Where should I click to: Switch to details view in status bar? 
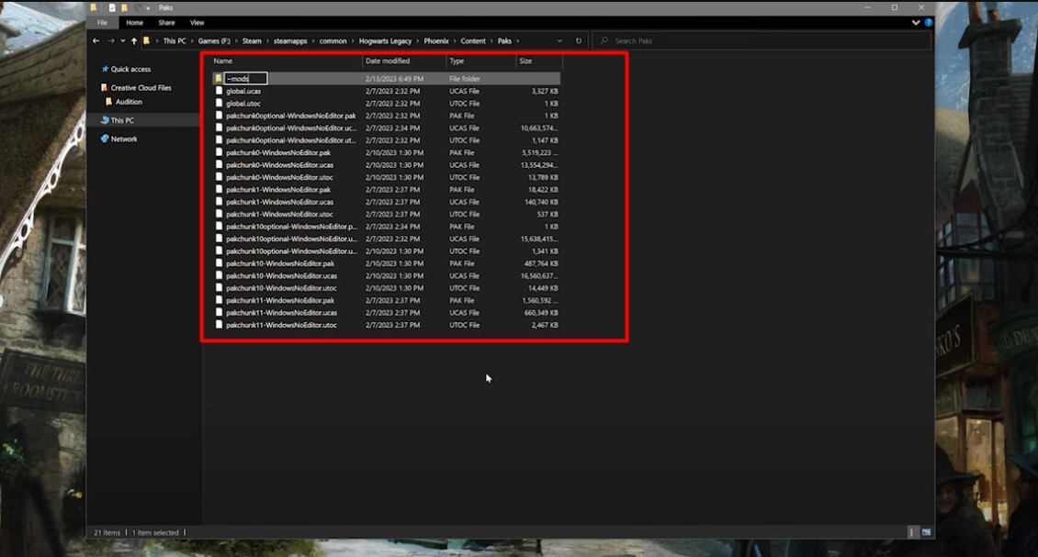coord(913,532)
